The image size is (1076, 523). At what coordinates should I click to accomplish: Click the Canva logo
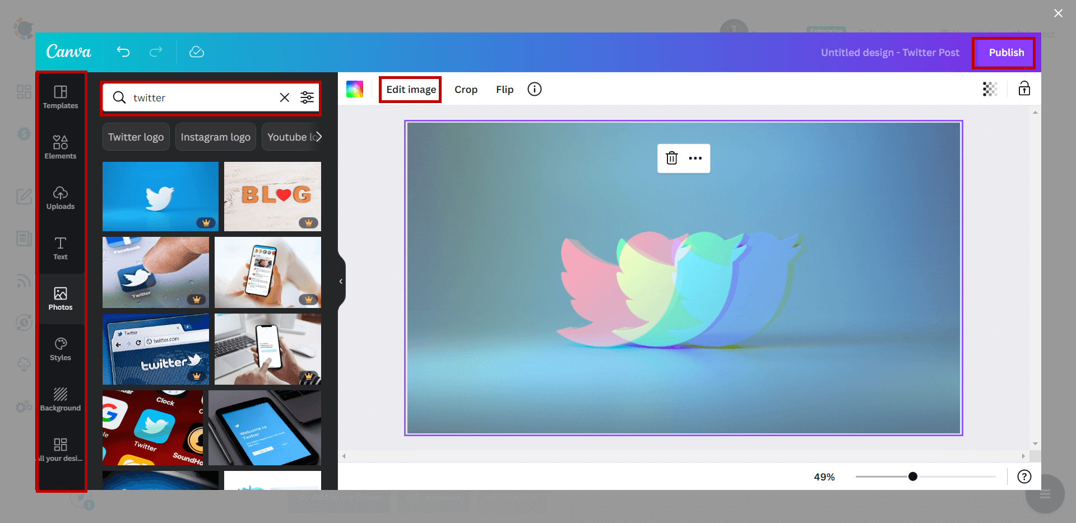point(68,52)
